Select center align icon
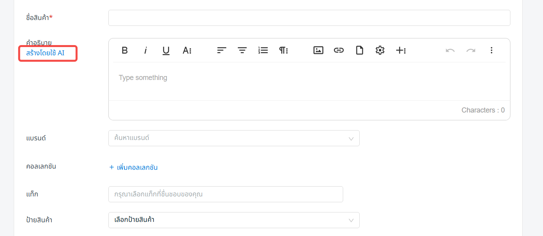The height and width of the screenshot is (236, 543). click(x=242, y=50)
